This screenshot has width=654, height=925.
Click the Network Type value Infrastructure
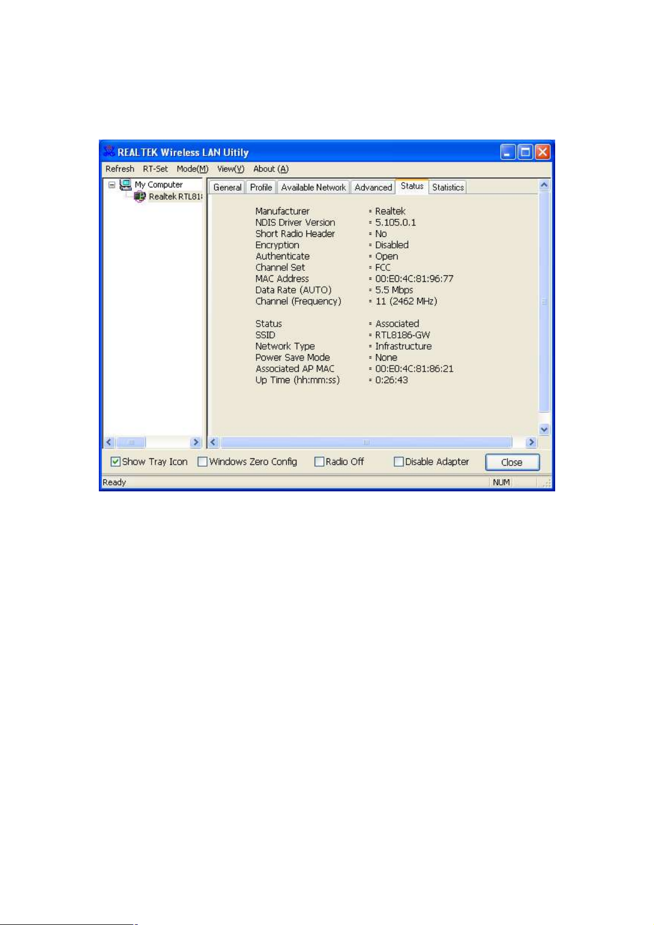coord(403,346)
